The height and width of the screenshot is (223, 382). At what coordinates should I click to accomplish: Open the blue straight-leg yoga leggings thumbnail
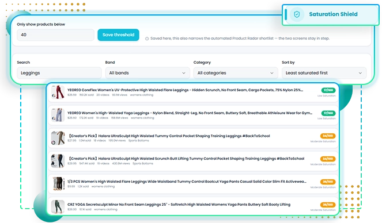click(58, 115)
